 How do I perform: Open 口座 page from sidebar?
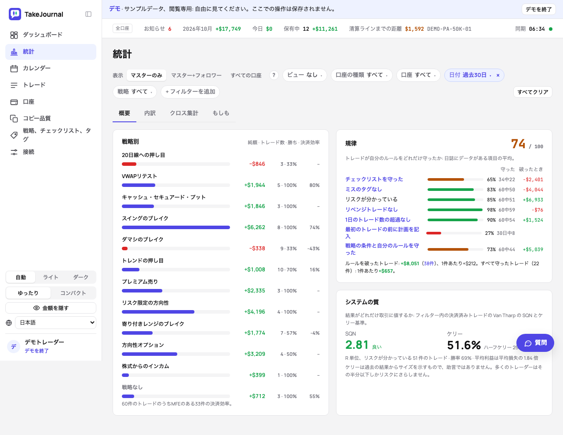click(51, 102)
